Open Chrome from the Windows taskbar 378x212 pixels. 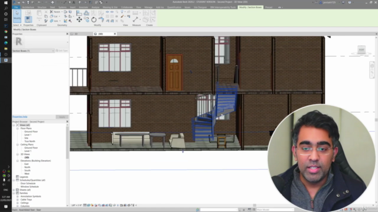click(6, 31)
